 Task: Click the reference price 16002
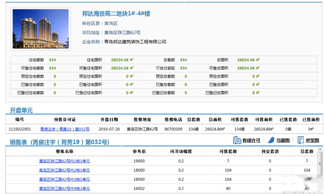click(139, 188)
